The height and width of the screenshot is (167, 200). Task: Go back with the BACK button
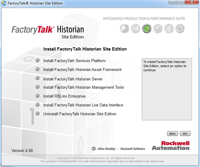173,134
